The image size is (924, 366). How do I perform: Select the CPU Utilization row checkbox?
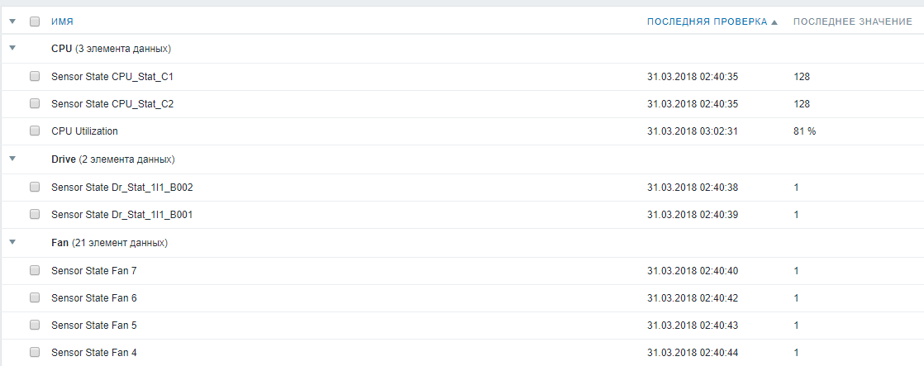click(35, 131)
